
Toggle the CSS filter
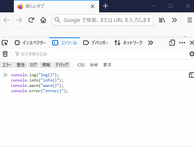81,65
